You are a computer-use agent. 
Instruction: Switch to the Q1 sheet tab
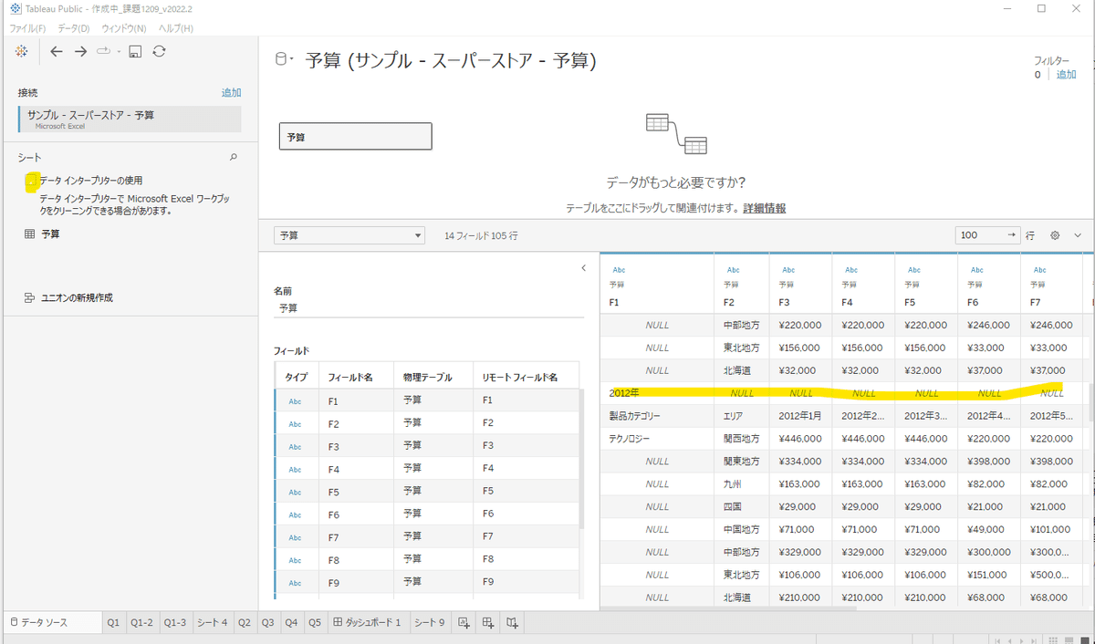(x=113, y=623)
